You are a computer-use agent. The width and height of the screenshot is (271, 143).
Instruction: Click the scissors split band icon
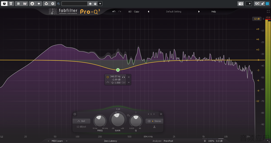pyautogui.click(x=154, y=127)
